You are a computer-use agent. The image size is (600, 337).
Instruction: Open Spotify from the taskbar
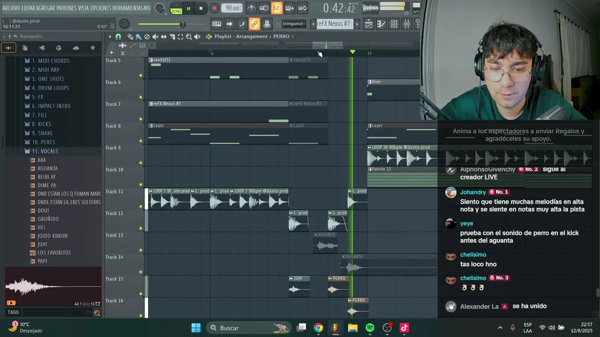tap(370, 328)
